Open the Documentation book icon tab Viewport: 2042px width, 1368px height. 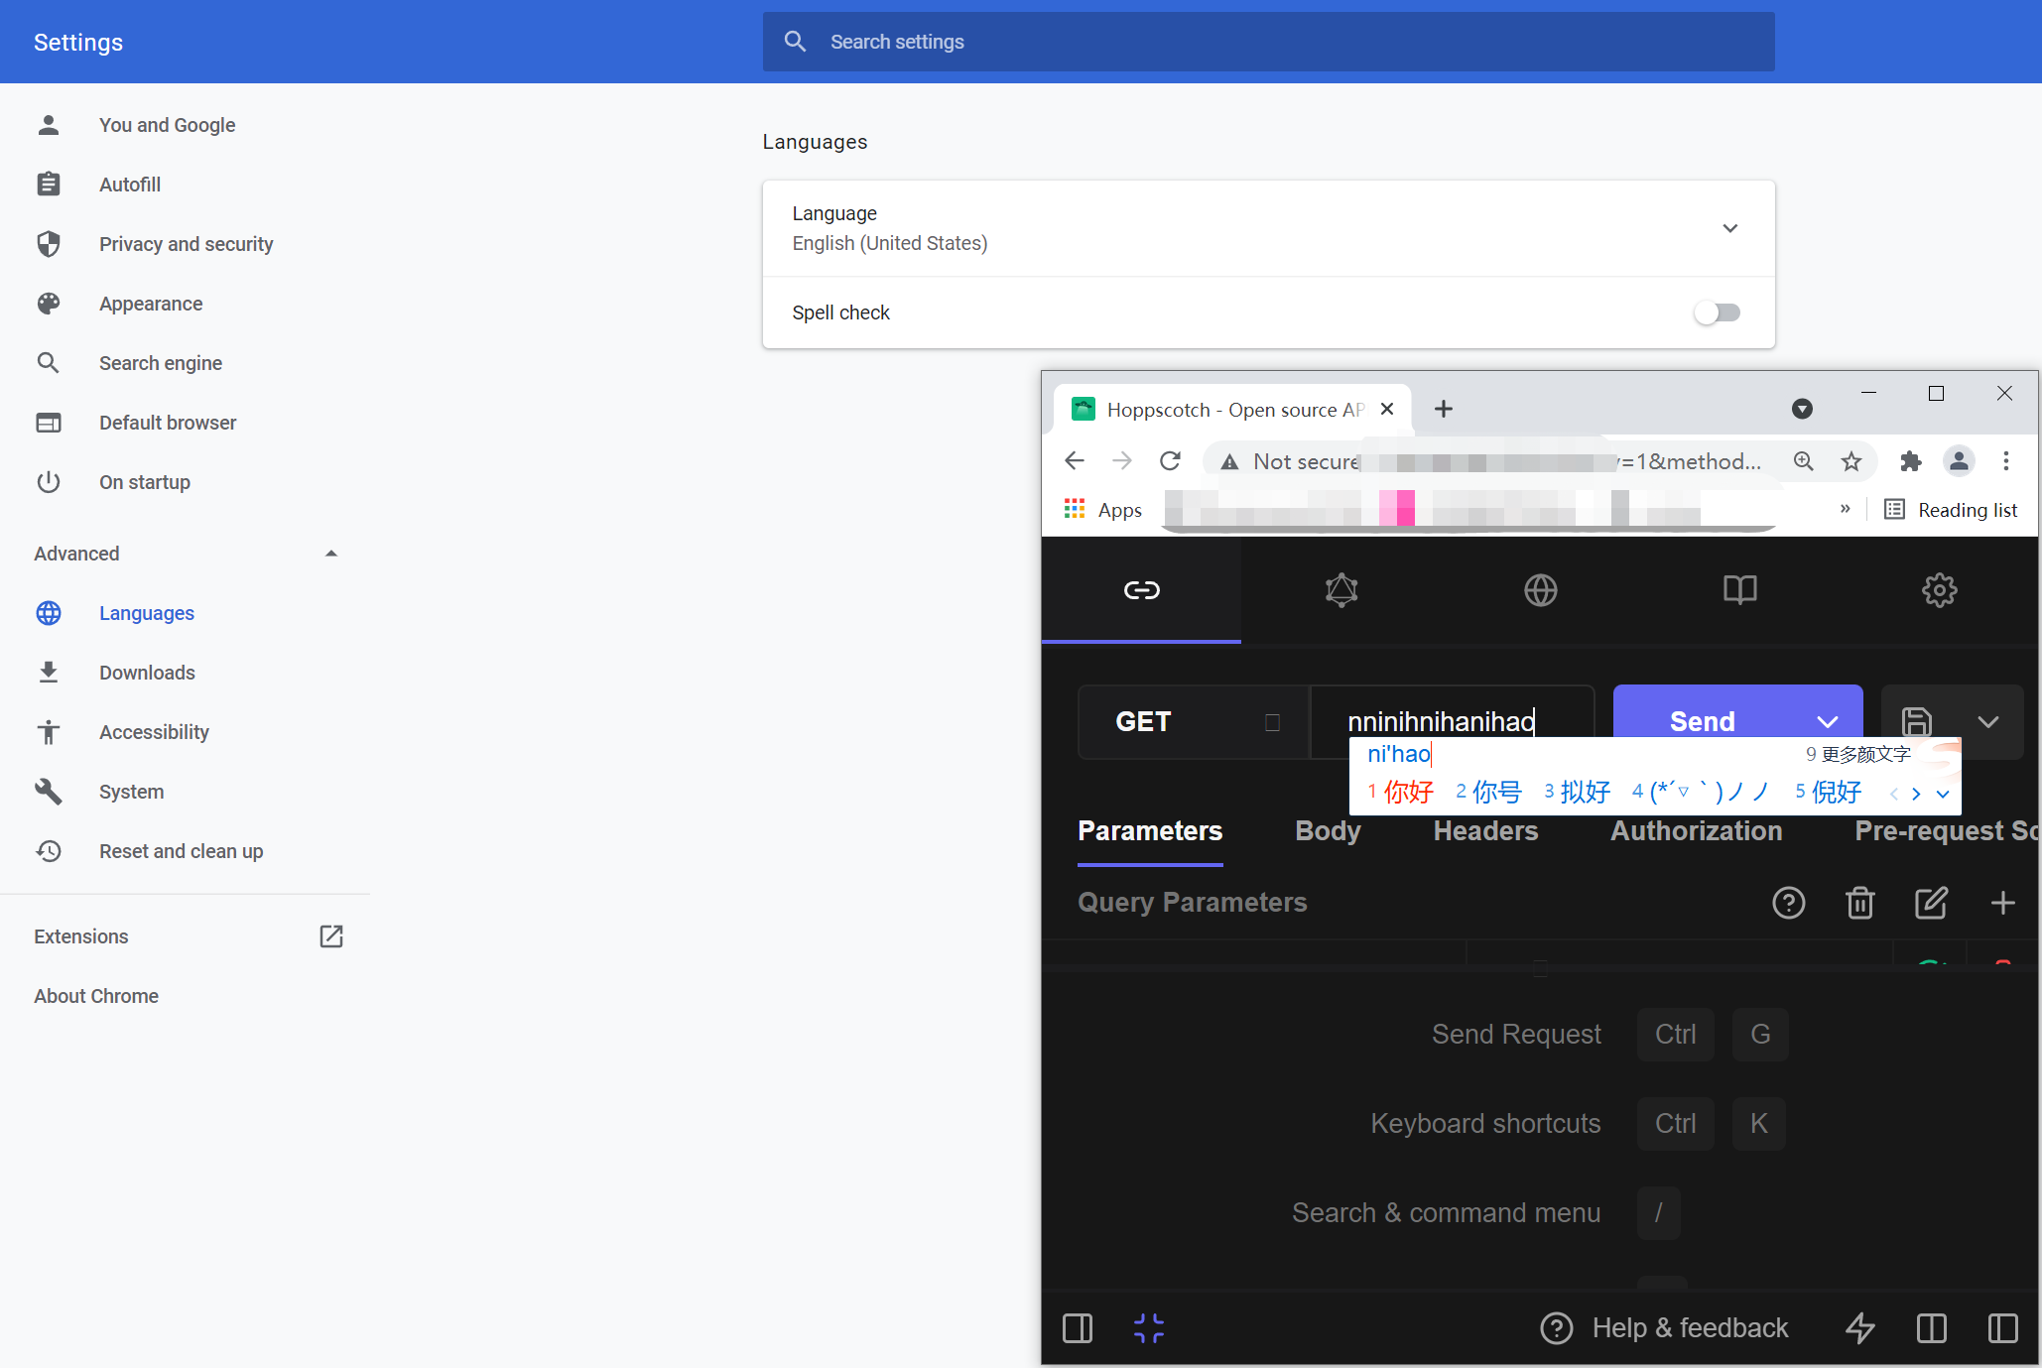pyautogui.click(x=1739, y=590)
